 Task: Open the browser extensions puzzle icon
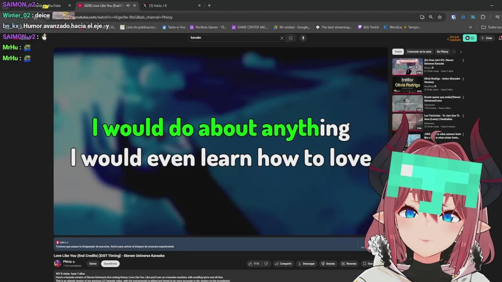coord(483,17)
